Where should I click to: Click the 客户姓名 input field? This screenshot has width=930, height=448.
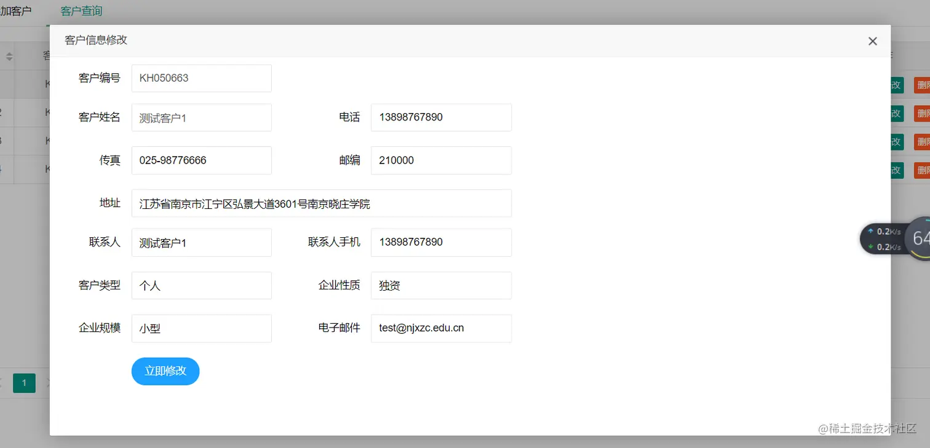[x=202, y=117]
